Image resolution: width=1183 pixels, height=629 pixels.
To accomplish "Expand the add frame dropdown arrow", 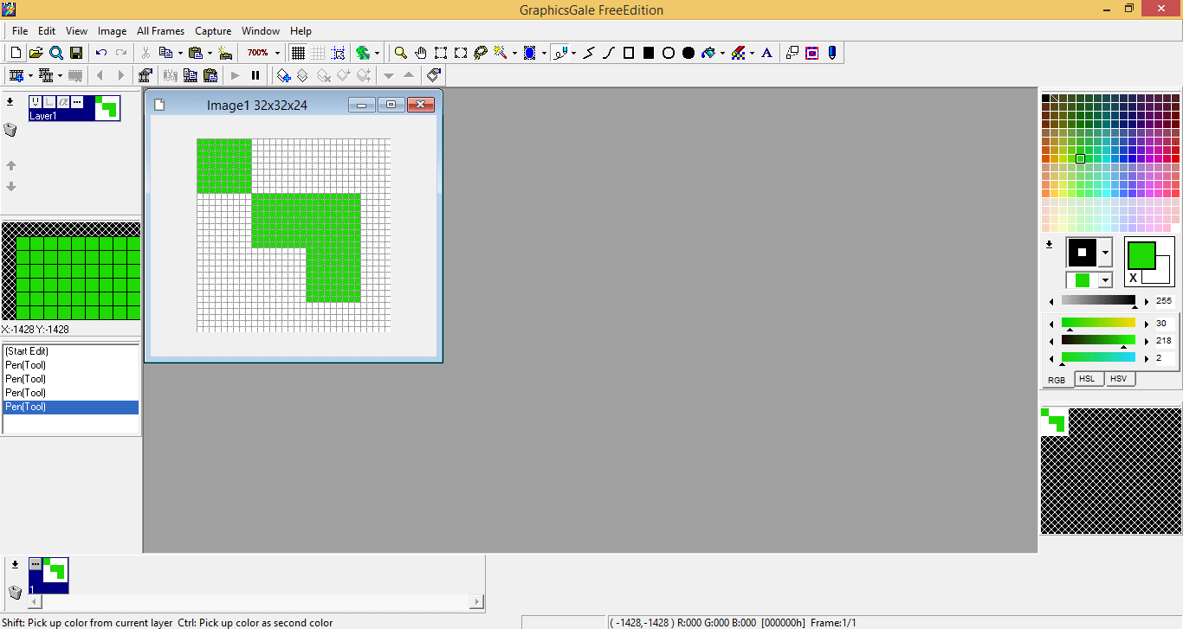I will pyautogui.click(x=29, y=75).
